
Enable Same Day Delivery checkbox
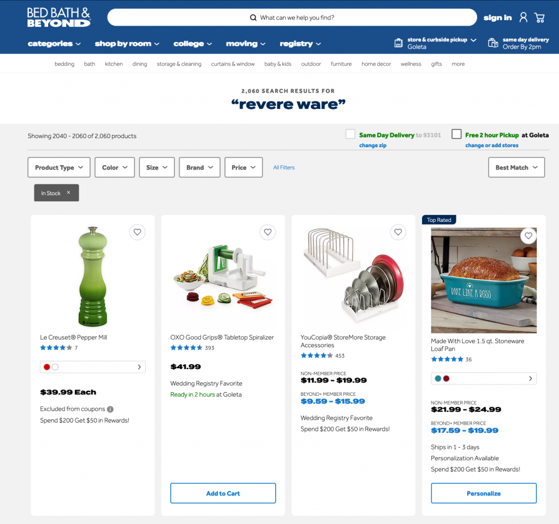pyautogui.click(x=350, y=134)
